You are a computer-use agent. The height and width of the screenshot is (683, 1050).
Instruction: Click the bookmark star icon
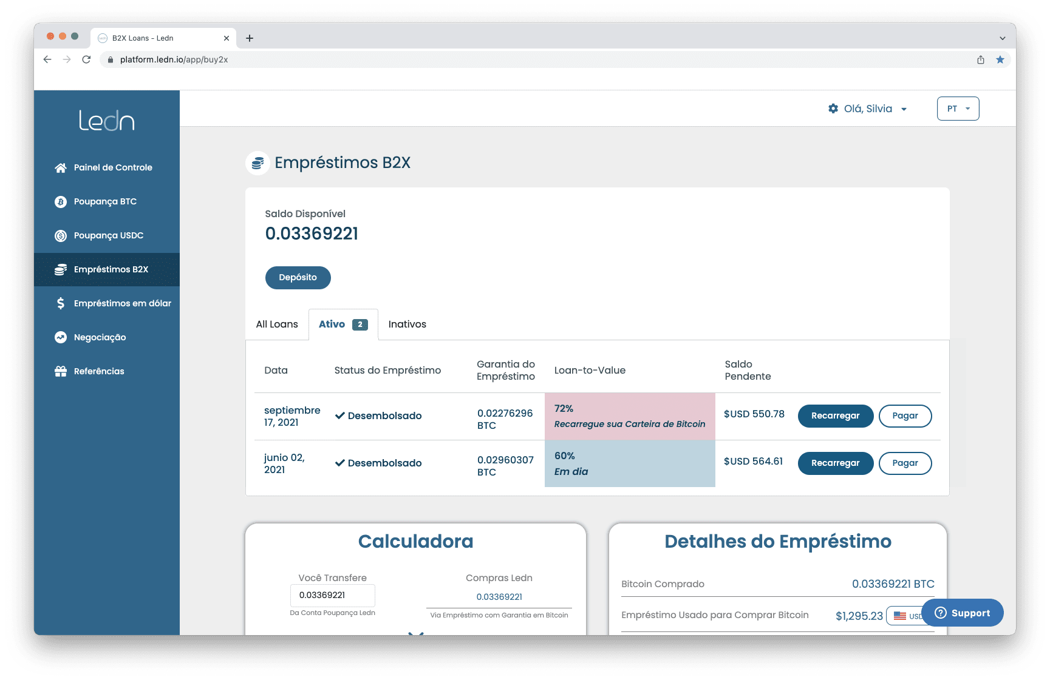pos(1000,59)
